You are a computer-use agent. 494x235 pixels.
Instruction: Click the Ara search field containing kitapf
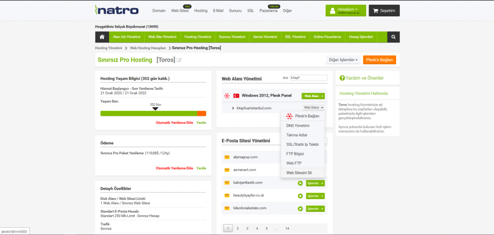[x=309, y=78]
